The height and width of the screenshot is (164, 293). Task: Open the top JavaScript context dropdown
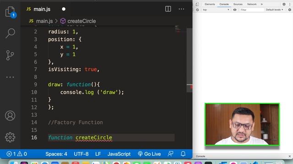(x=216, y=10)
